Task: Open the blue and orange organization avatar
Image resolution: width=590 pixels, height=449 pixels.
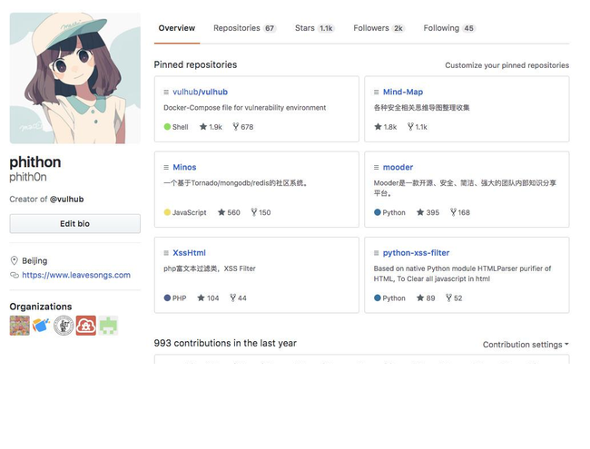Action: coord(42,326)
